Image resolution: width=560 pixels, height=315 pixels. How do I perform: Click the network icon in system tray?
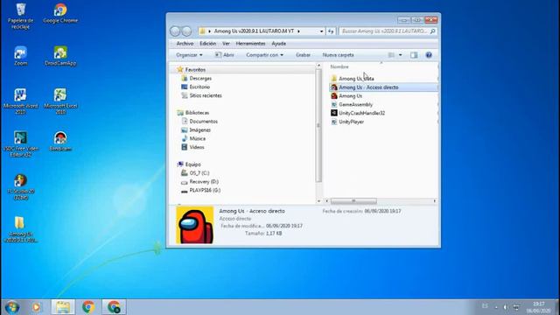coord(516,307)
